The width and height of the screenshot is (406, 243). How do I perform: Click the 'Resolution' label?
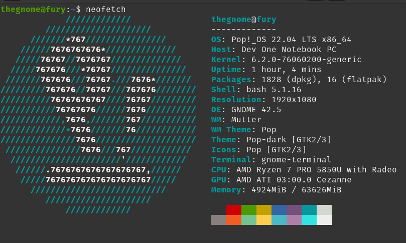[236, 100]
